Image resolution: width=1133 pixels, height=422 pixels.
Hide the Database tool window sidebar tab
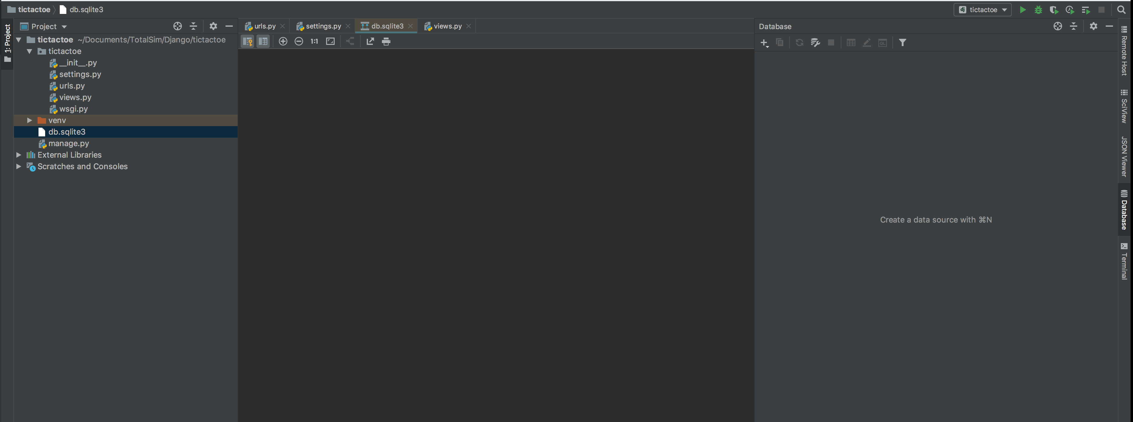point(1124,210)
